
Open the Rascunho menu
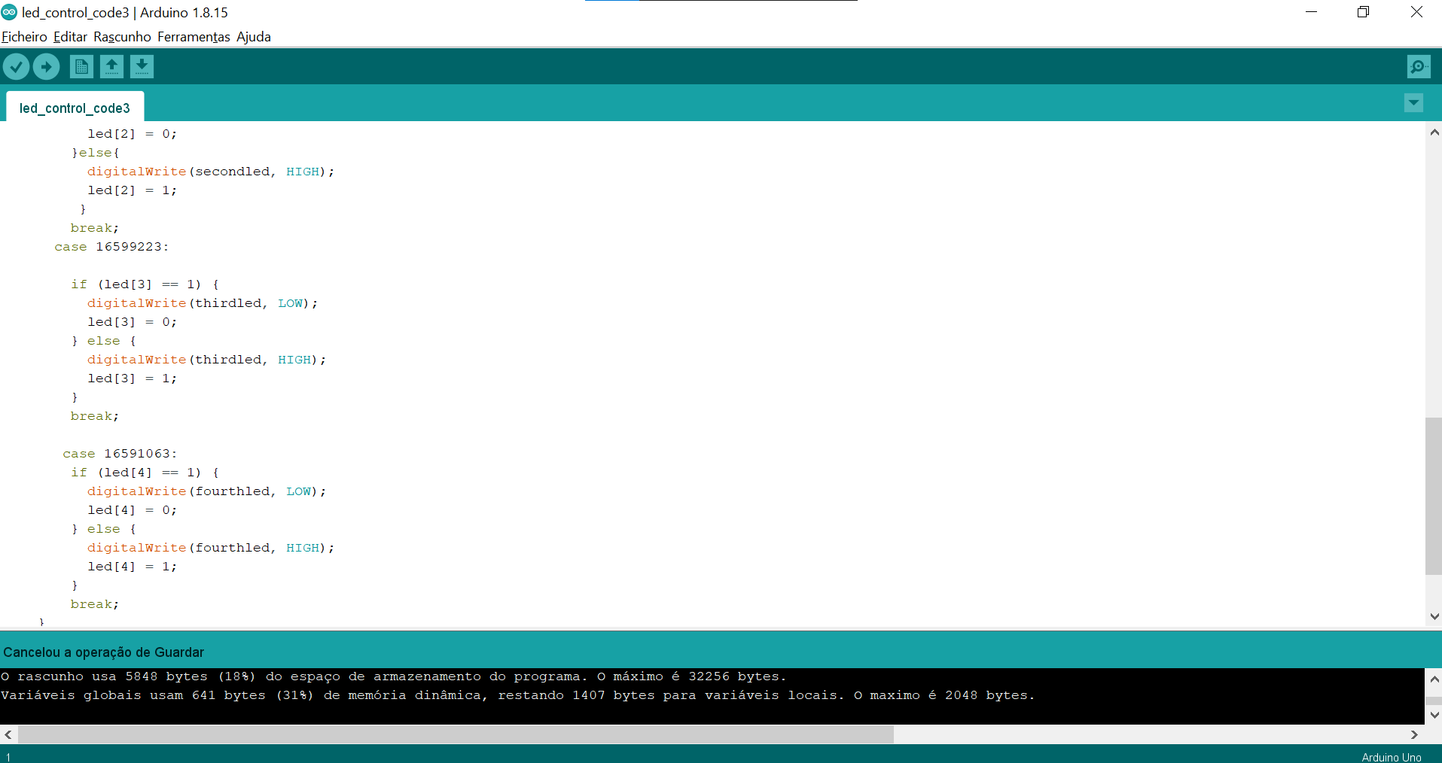(x=121, y=37)
